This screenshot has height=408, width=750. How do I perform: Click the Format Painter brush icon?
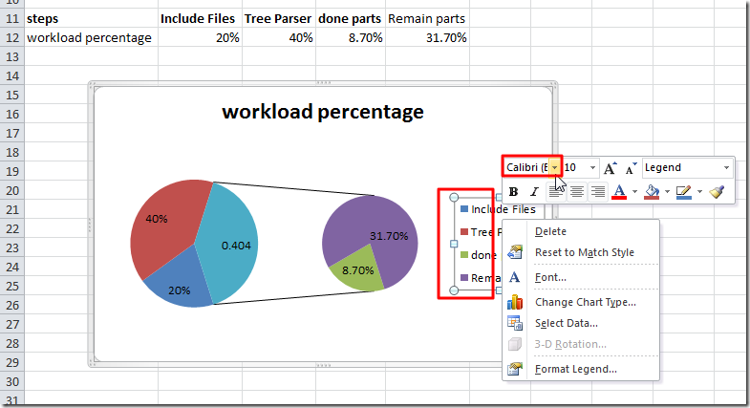coord(717,192)
